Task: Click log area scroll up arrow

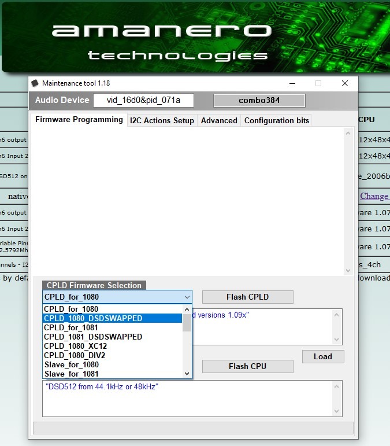Action: [x=348, y=133]
